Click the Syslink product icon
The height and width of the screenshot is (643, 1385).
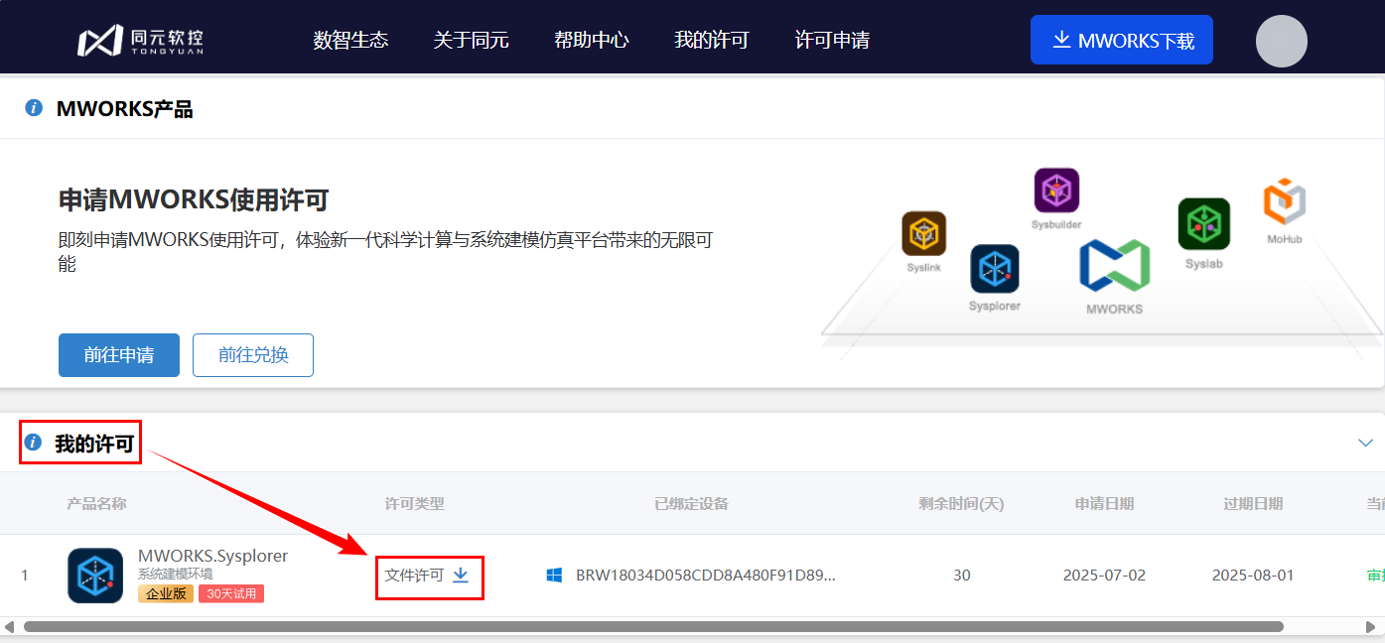click(923, 234)
